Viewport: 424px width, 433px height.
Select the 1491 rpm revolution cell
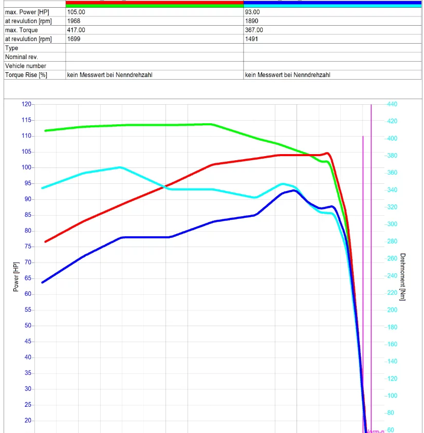click(333, 39)
